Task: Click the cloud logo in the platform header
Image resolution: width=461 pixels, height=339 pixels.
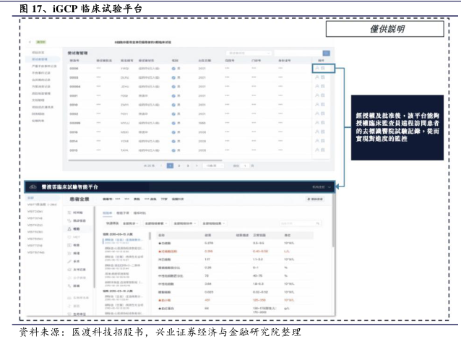Action: click(x=32, y=186)
